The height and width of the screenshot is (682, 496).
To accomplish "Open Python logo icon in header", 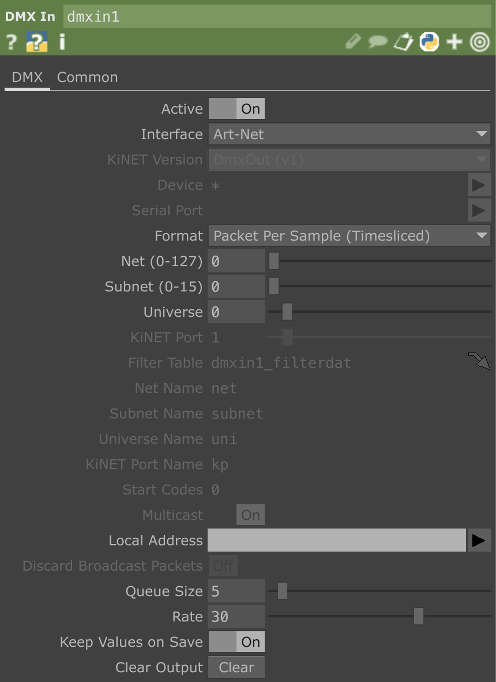I will tap(429, 42).
